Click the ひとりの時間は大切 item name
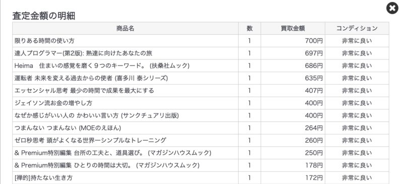 107,165
